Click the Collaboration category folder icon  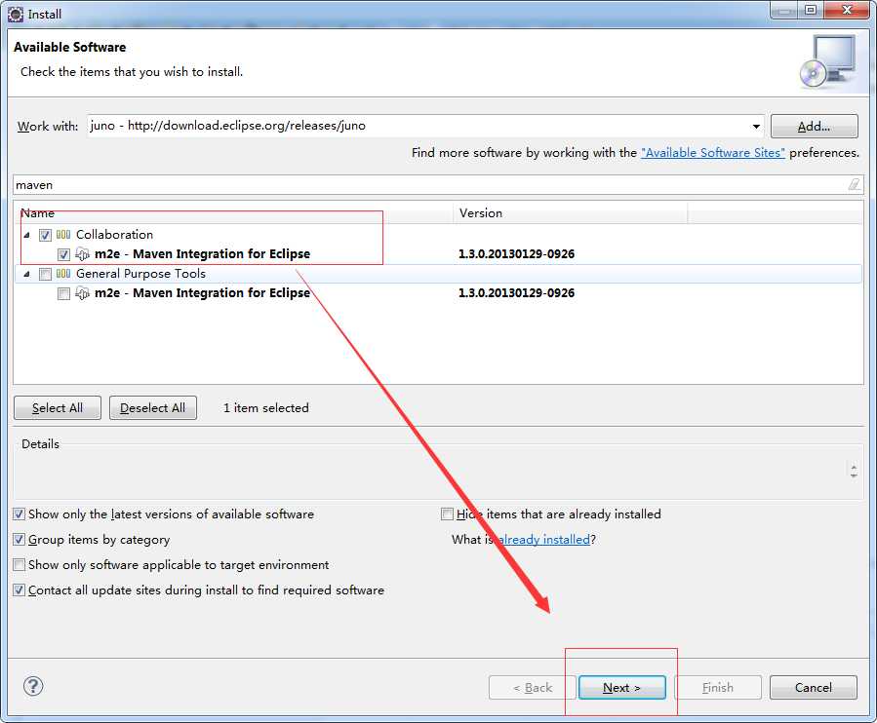[x=63, y=235]
